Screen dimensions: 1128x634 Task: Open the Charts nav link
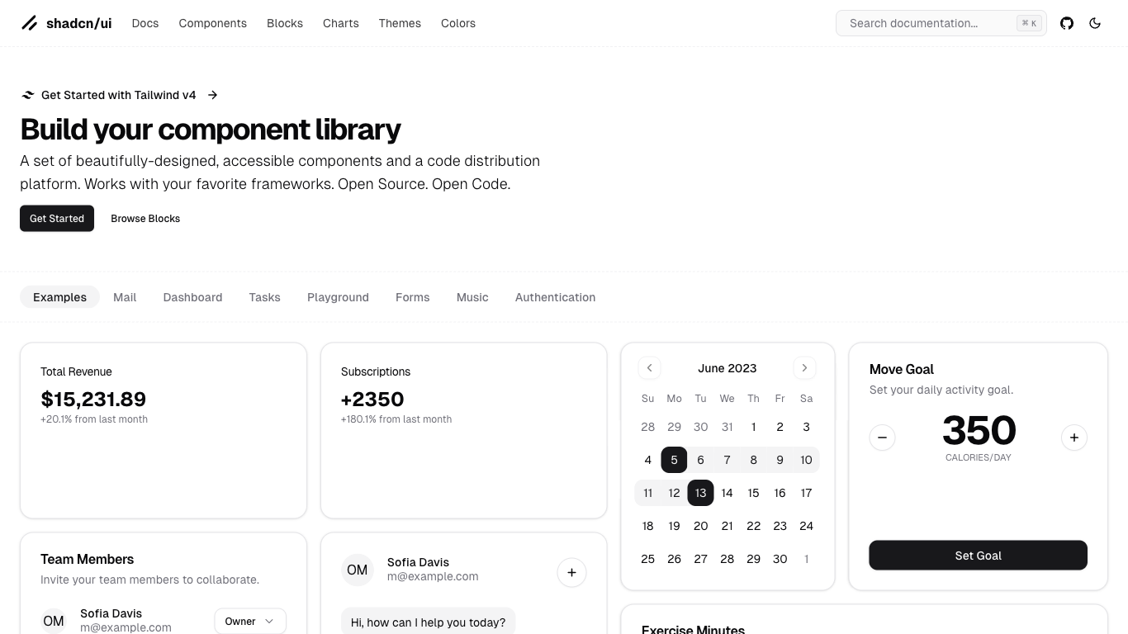point(341,23)
